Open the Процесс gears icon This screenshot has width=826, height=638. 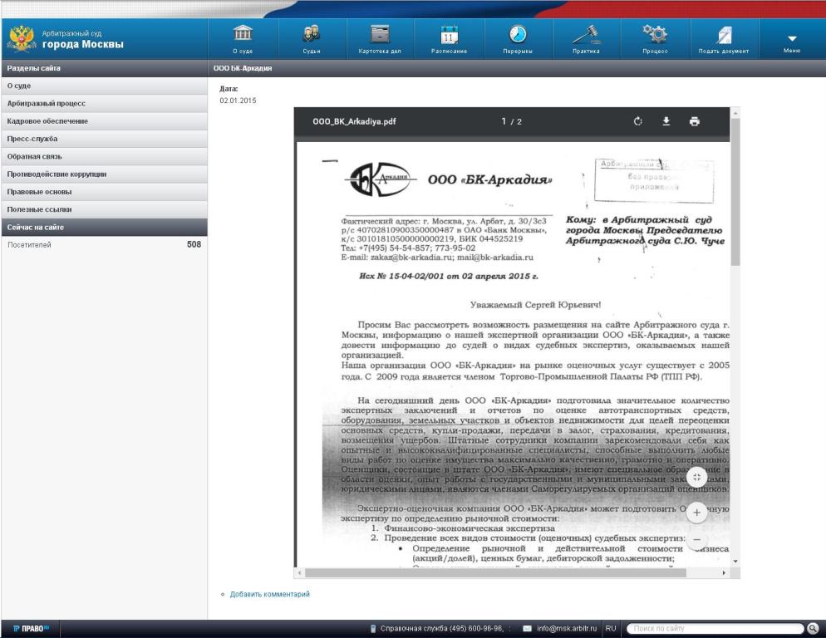coord(655,34)
